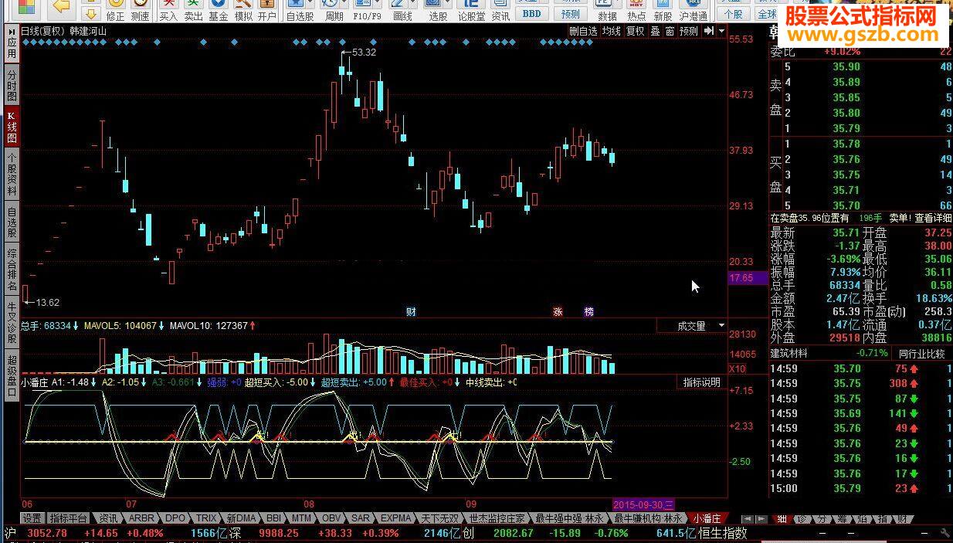
Task: Click the 指标说明 indicator description button
Action: (x=702, y=382)
